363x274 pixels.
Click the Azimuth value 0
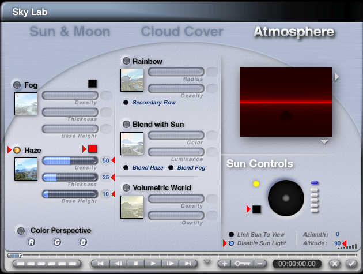pyautogui.click(x=338, y=234)
